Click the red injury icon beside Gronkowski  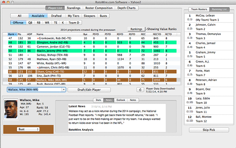pyautogui.click(x=38, y=38)
